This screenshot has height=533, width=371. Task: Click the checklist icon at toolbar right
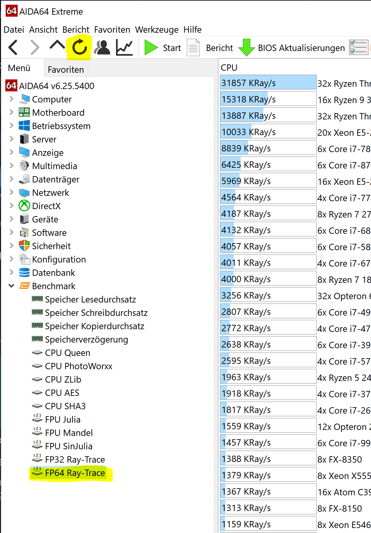pos(358,47)
